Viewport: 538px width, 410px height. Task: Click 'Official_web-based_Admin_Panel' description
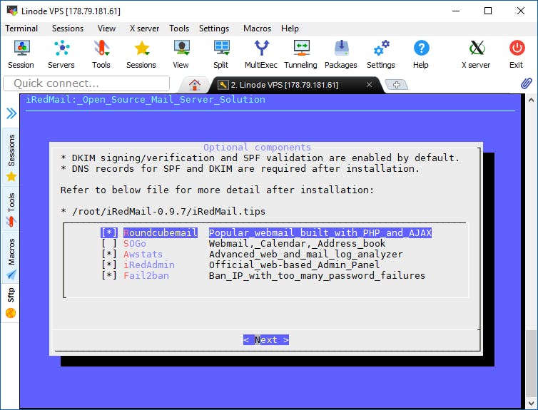(295, 265)
